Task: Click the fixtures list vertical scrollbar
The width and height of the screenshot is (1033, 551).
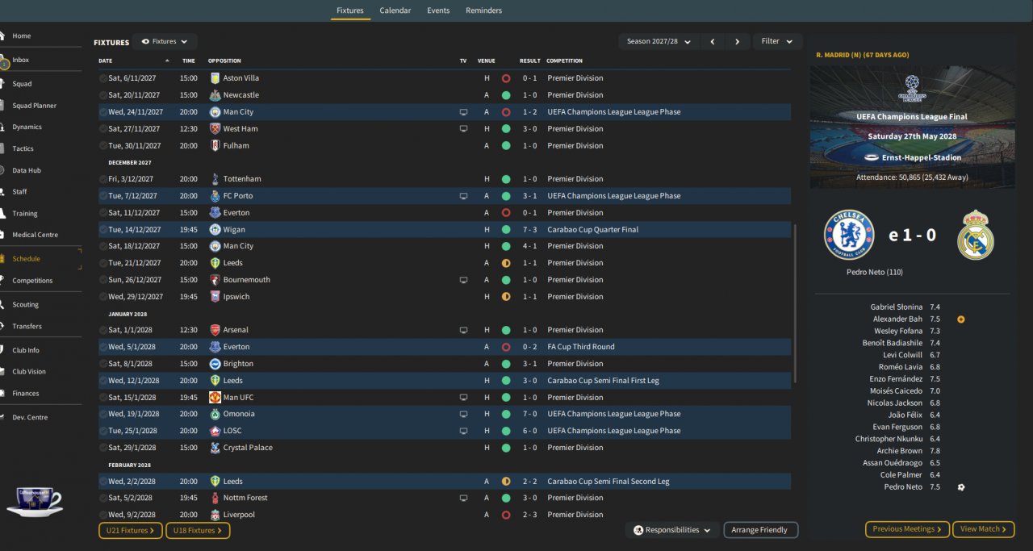Action: point(795,303)
